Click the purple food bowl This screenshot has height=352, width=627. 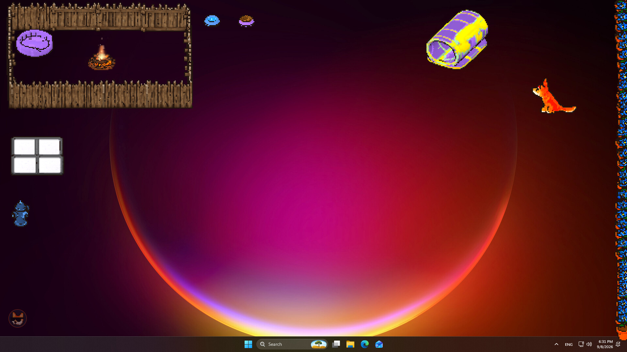click(246, 21)
